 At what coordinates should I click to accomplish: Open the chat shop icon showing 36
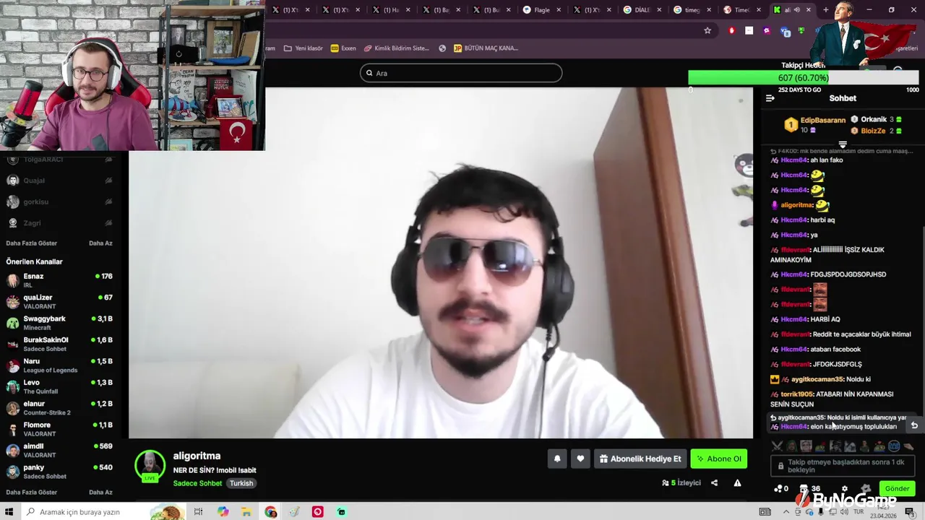(x=809, y=489)
